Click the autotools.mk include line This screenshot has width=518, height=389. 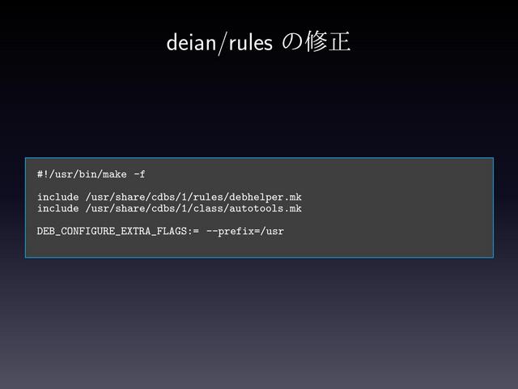tap(169, 208)
